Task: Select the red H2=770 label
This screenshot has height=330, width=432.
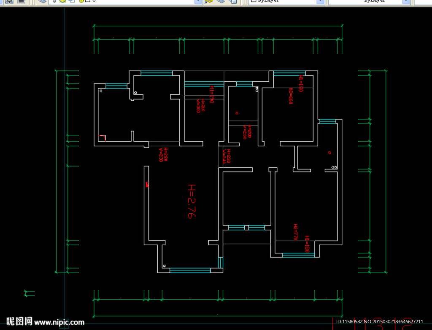Action: tap(296, 232)
